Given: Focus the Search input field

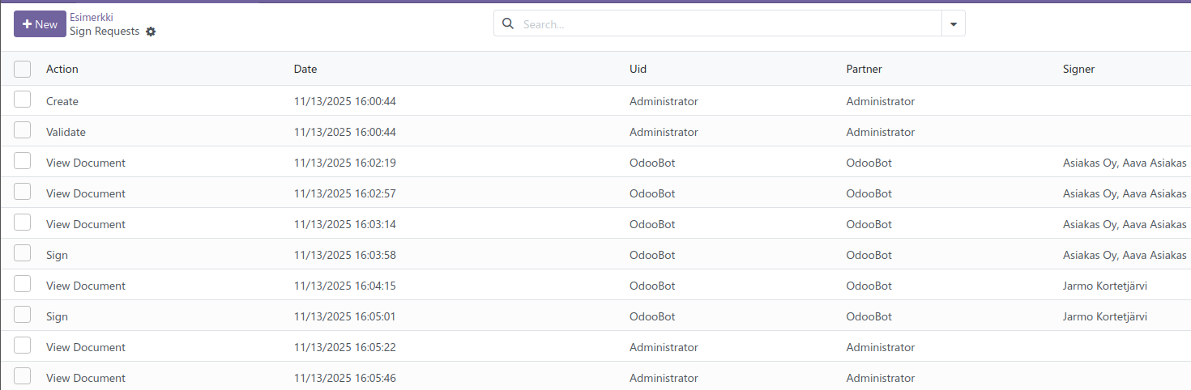Looking at the screenshot, I should tap(729, 24).
